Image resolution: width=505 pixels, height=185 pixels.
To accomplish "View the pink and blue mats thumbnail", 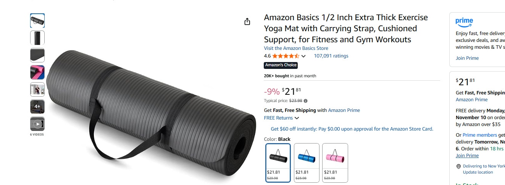I will pyautogui.click(x=37, y=72).
